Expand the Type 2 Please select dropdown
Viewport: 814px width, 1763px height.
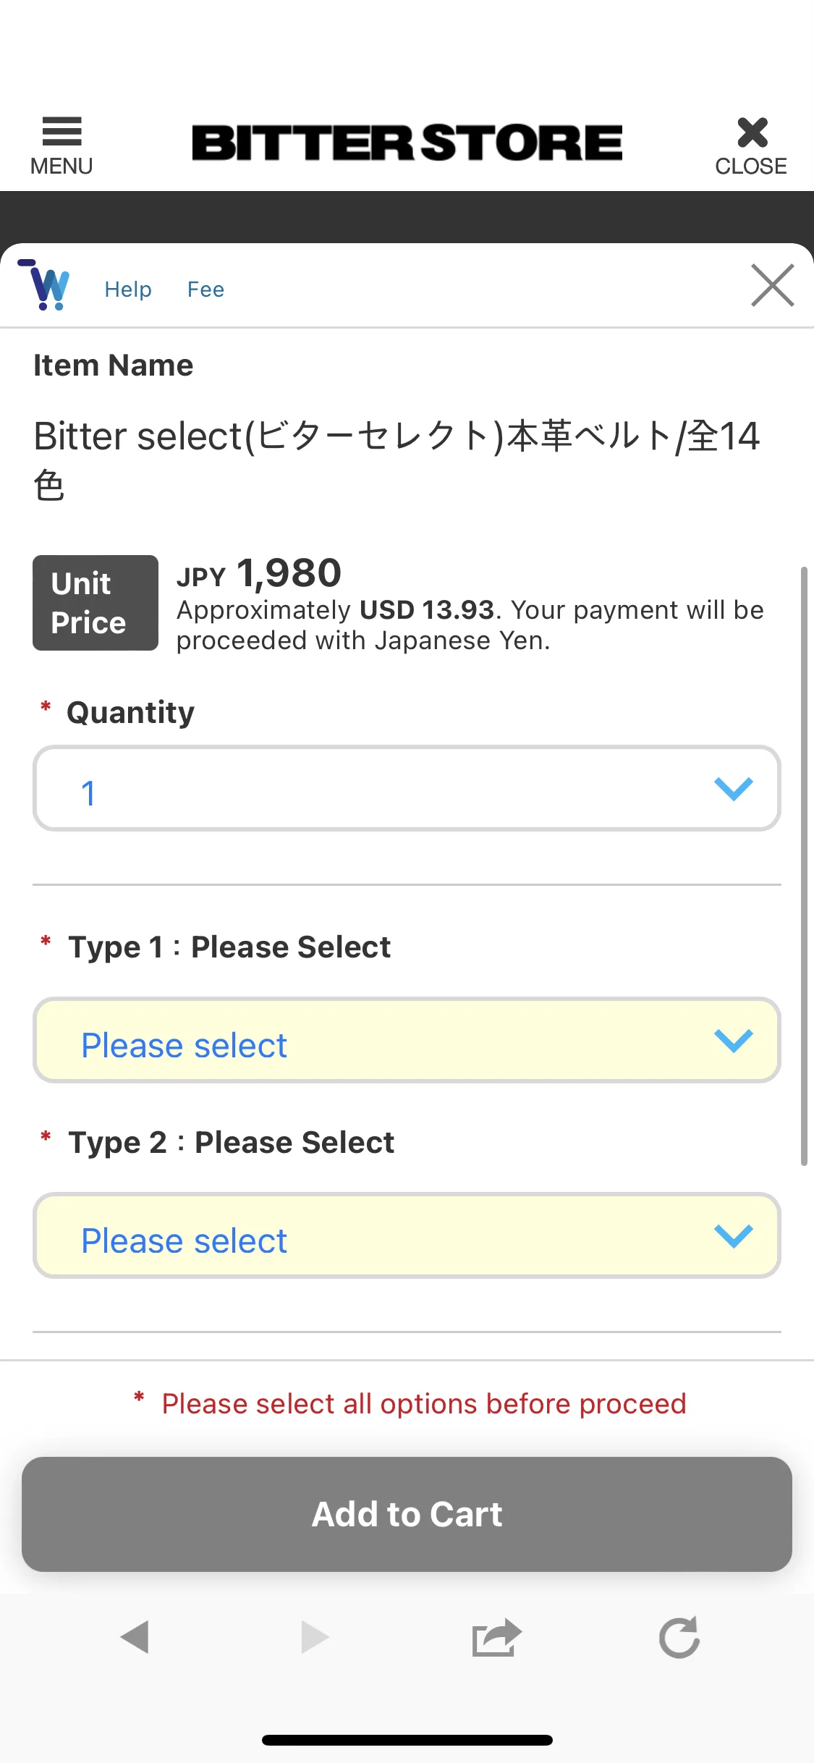(x=407, y=1236)
